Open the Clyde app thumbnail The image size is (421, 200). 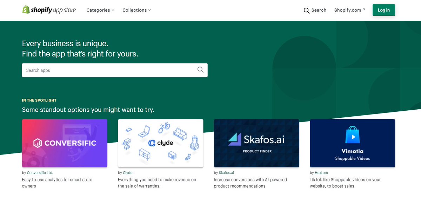[x=161, y=143]
